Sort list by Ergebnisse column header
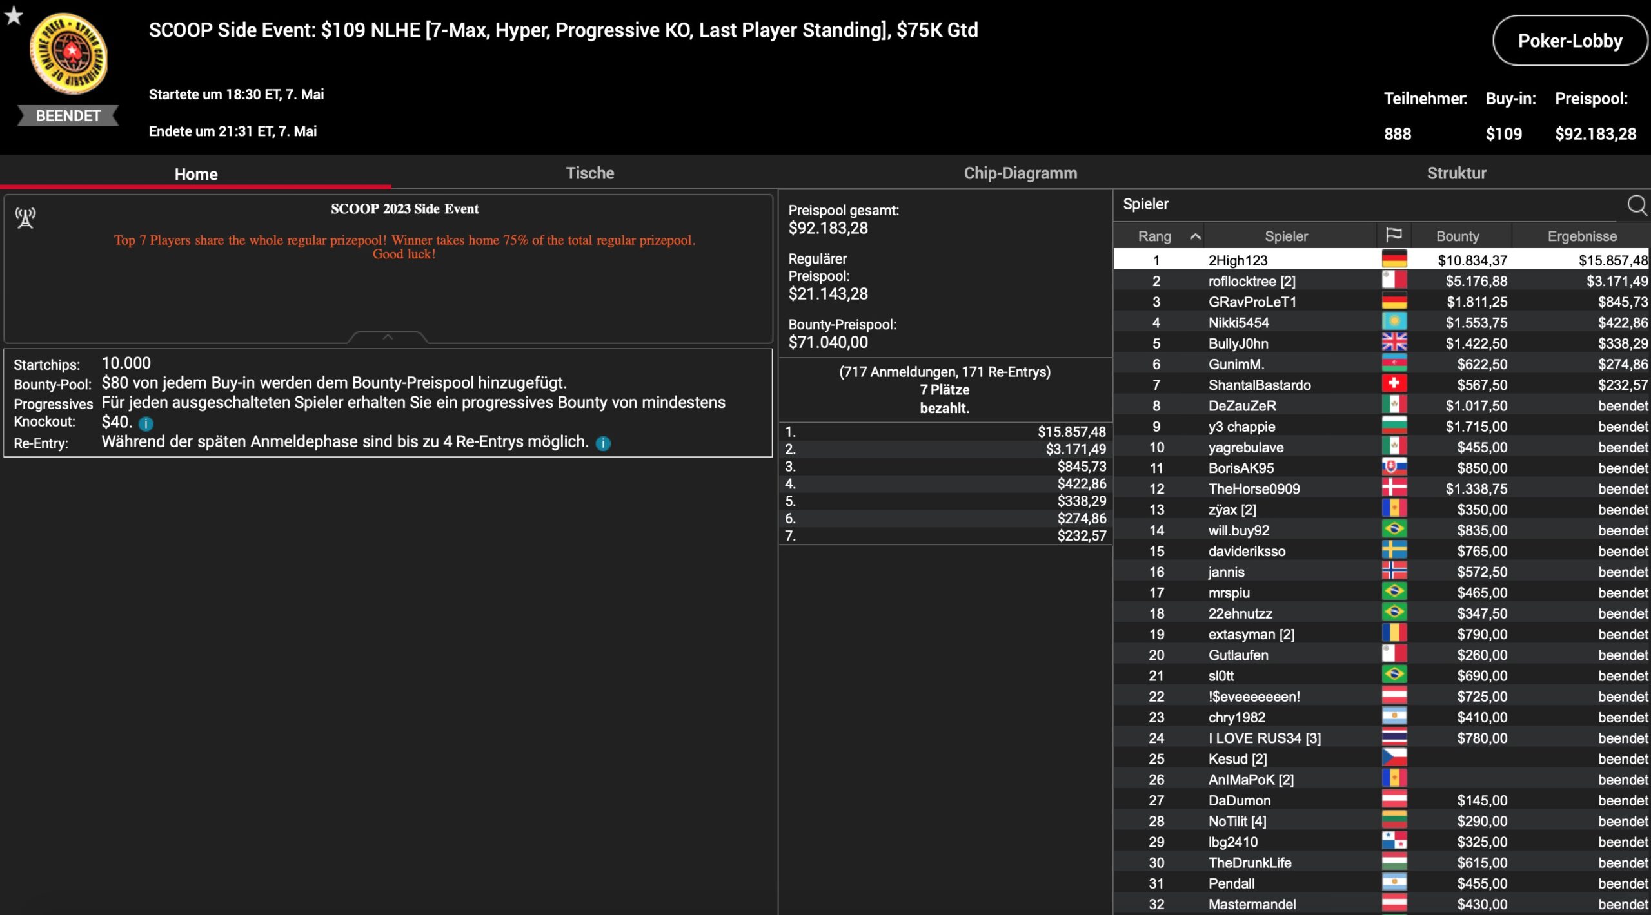 1581,236
